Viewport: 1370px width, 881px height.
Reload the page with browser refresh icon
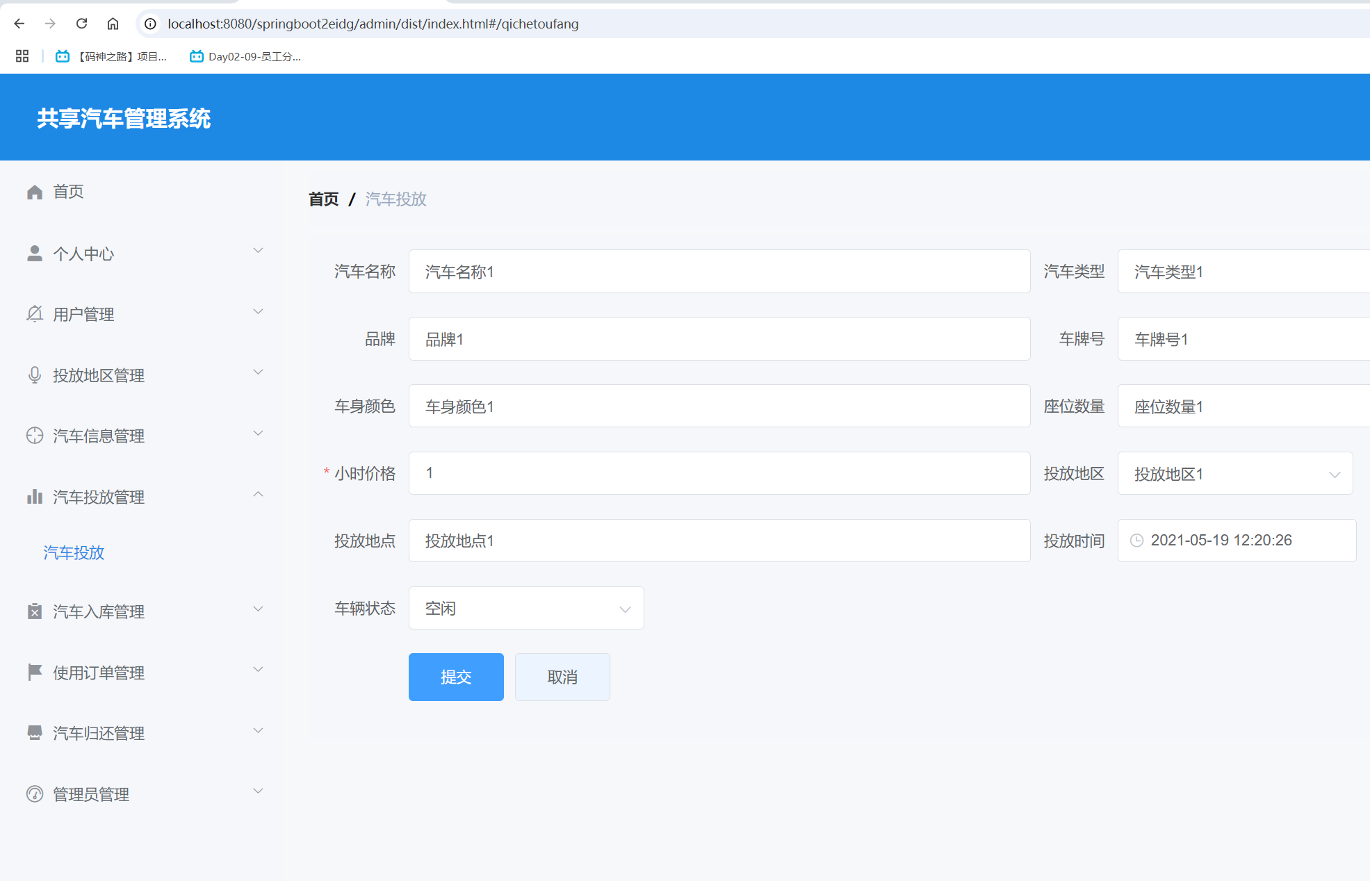click(81, 24)
